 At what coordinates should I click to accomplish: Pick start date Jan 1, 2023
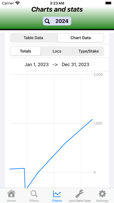(x=37, y=64)
